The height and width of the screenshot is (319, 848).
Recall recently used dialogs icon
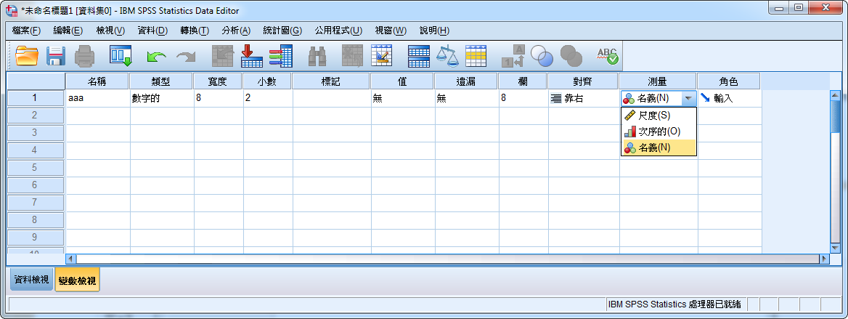(121, 55)
